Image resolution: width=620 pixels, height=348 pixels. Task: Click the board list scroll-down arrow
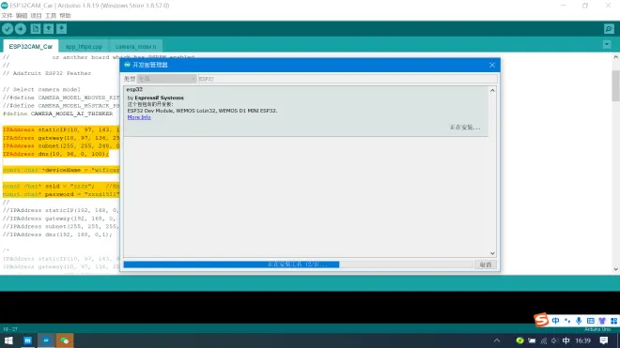click(492, 253)
